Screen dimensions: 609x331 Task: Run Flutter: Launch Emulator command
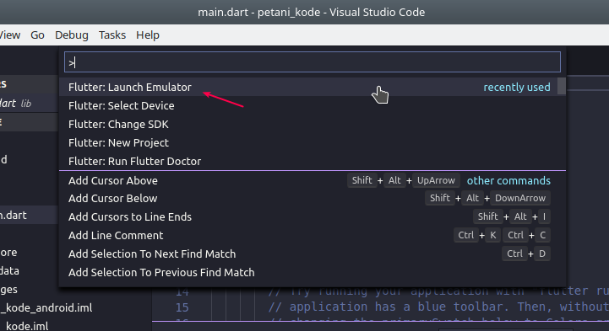pyautogui.click(x=313, y=87)
